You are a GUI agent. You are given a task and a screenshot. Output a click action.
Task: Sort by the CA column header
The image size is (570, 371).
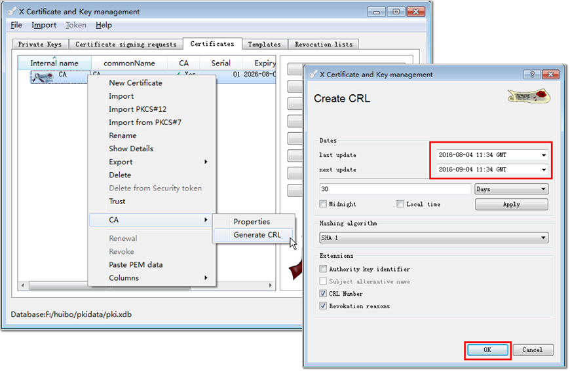point(183,63)
